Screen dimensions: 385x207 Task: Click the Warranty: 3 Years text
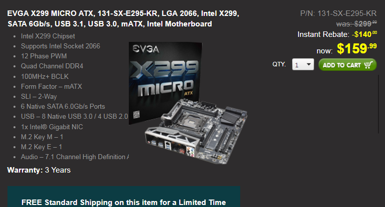coord(39,170)
